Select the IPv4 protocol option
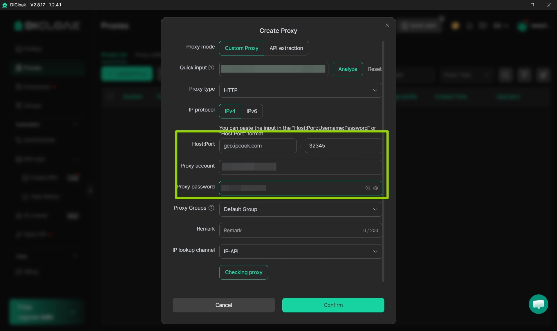 click(x=230, y=111)
